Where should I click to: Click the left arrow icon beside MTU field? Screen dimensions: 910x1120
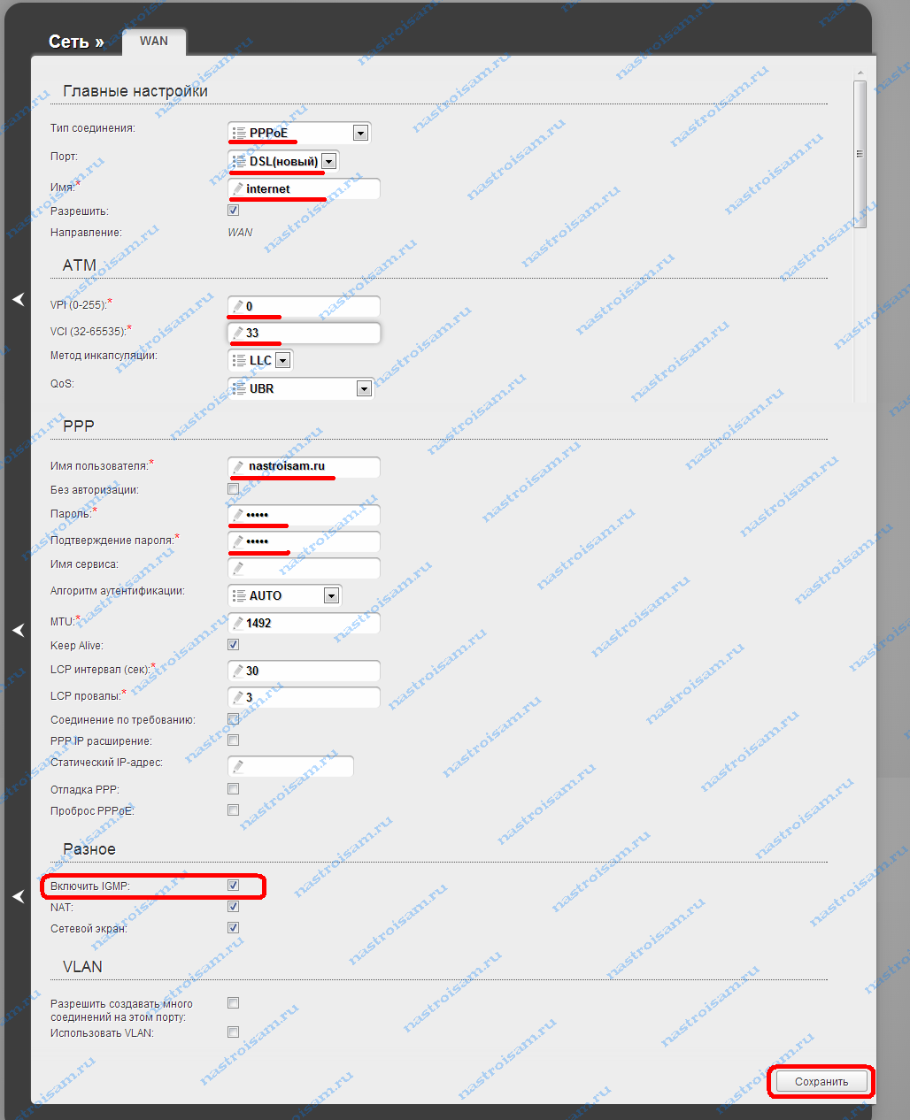(x=19, y=630)
